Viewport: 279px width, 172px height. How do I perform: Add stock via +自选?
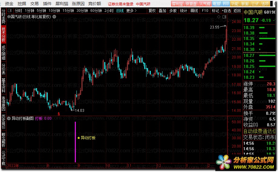pyautogui.click(x=226, y=11)
